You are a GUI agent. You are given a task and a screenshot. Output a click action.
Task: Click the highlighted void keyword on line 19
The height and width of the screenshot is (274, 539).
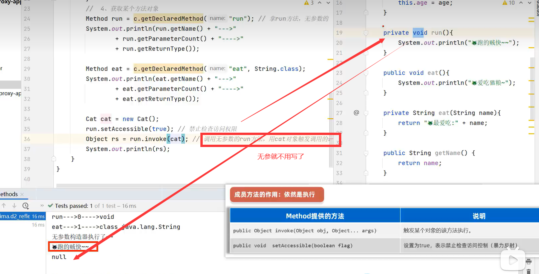click(420, 33)
